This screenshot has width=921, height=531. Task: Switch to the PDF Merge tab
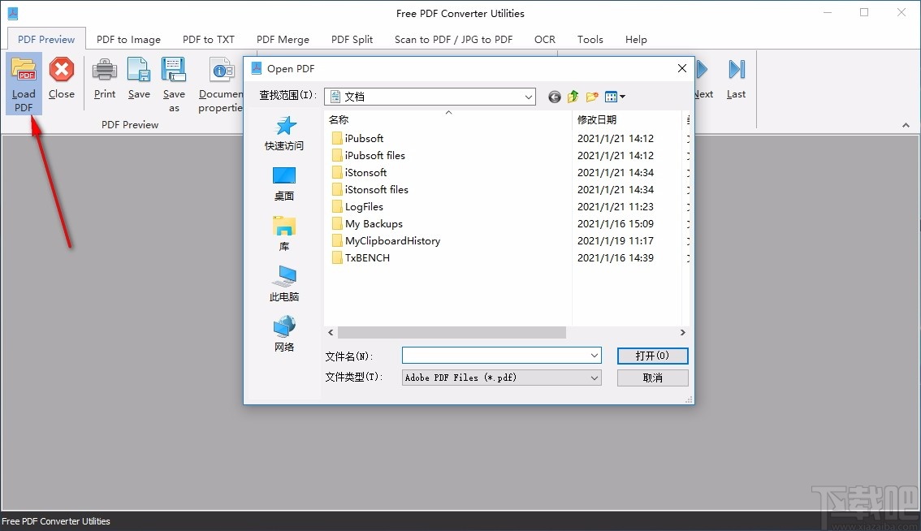click(x=283, y=39)
